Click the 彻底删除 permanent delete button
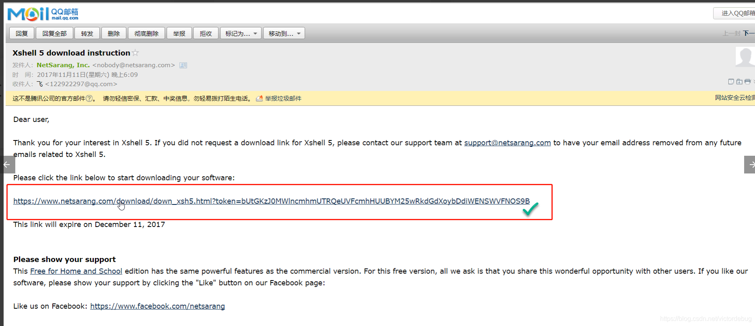The height and width of the screenshot is (326, 755). tap(146, 33)
